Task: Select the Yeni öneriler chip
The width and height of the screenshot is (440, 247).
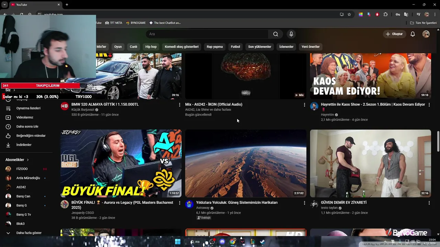Action: click(x=310, y=47)
